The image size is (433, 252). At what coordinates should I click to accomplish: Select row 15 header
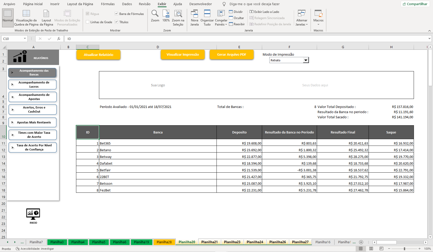click(3, 170)
